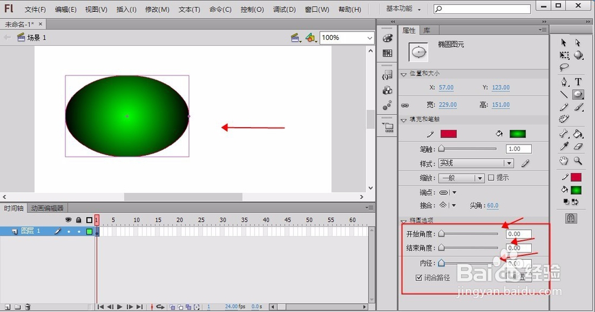
Task: Select the Text tool
Action: pos(578,81)
